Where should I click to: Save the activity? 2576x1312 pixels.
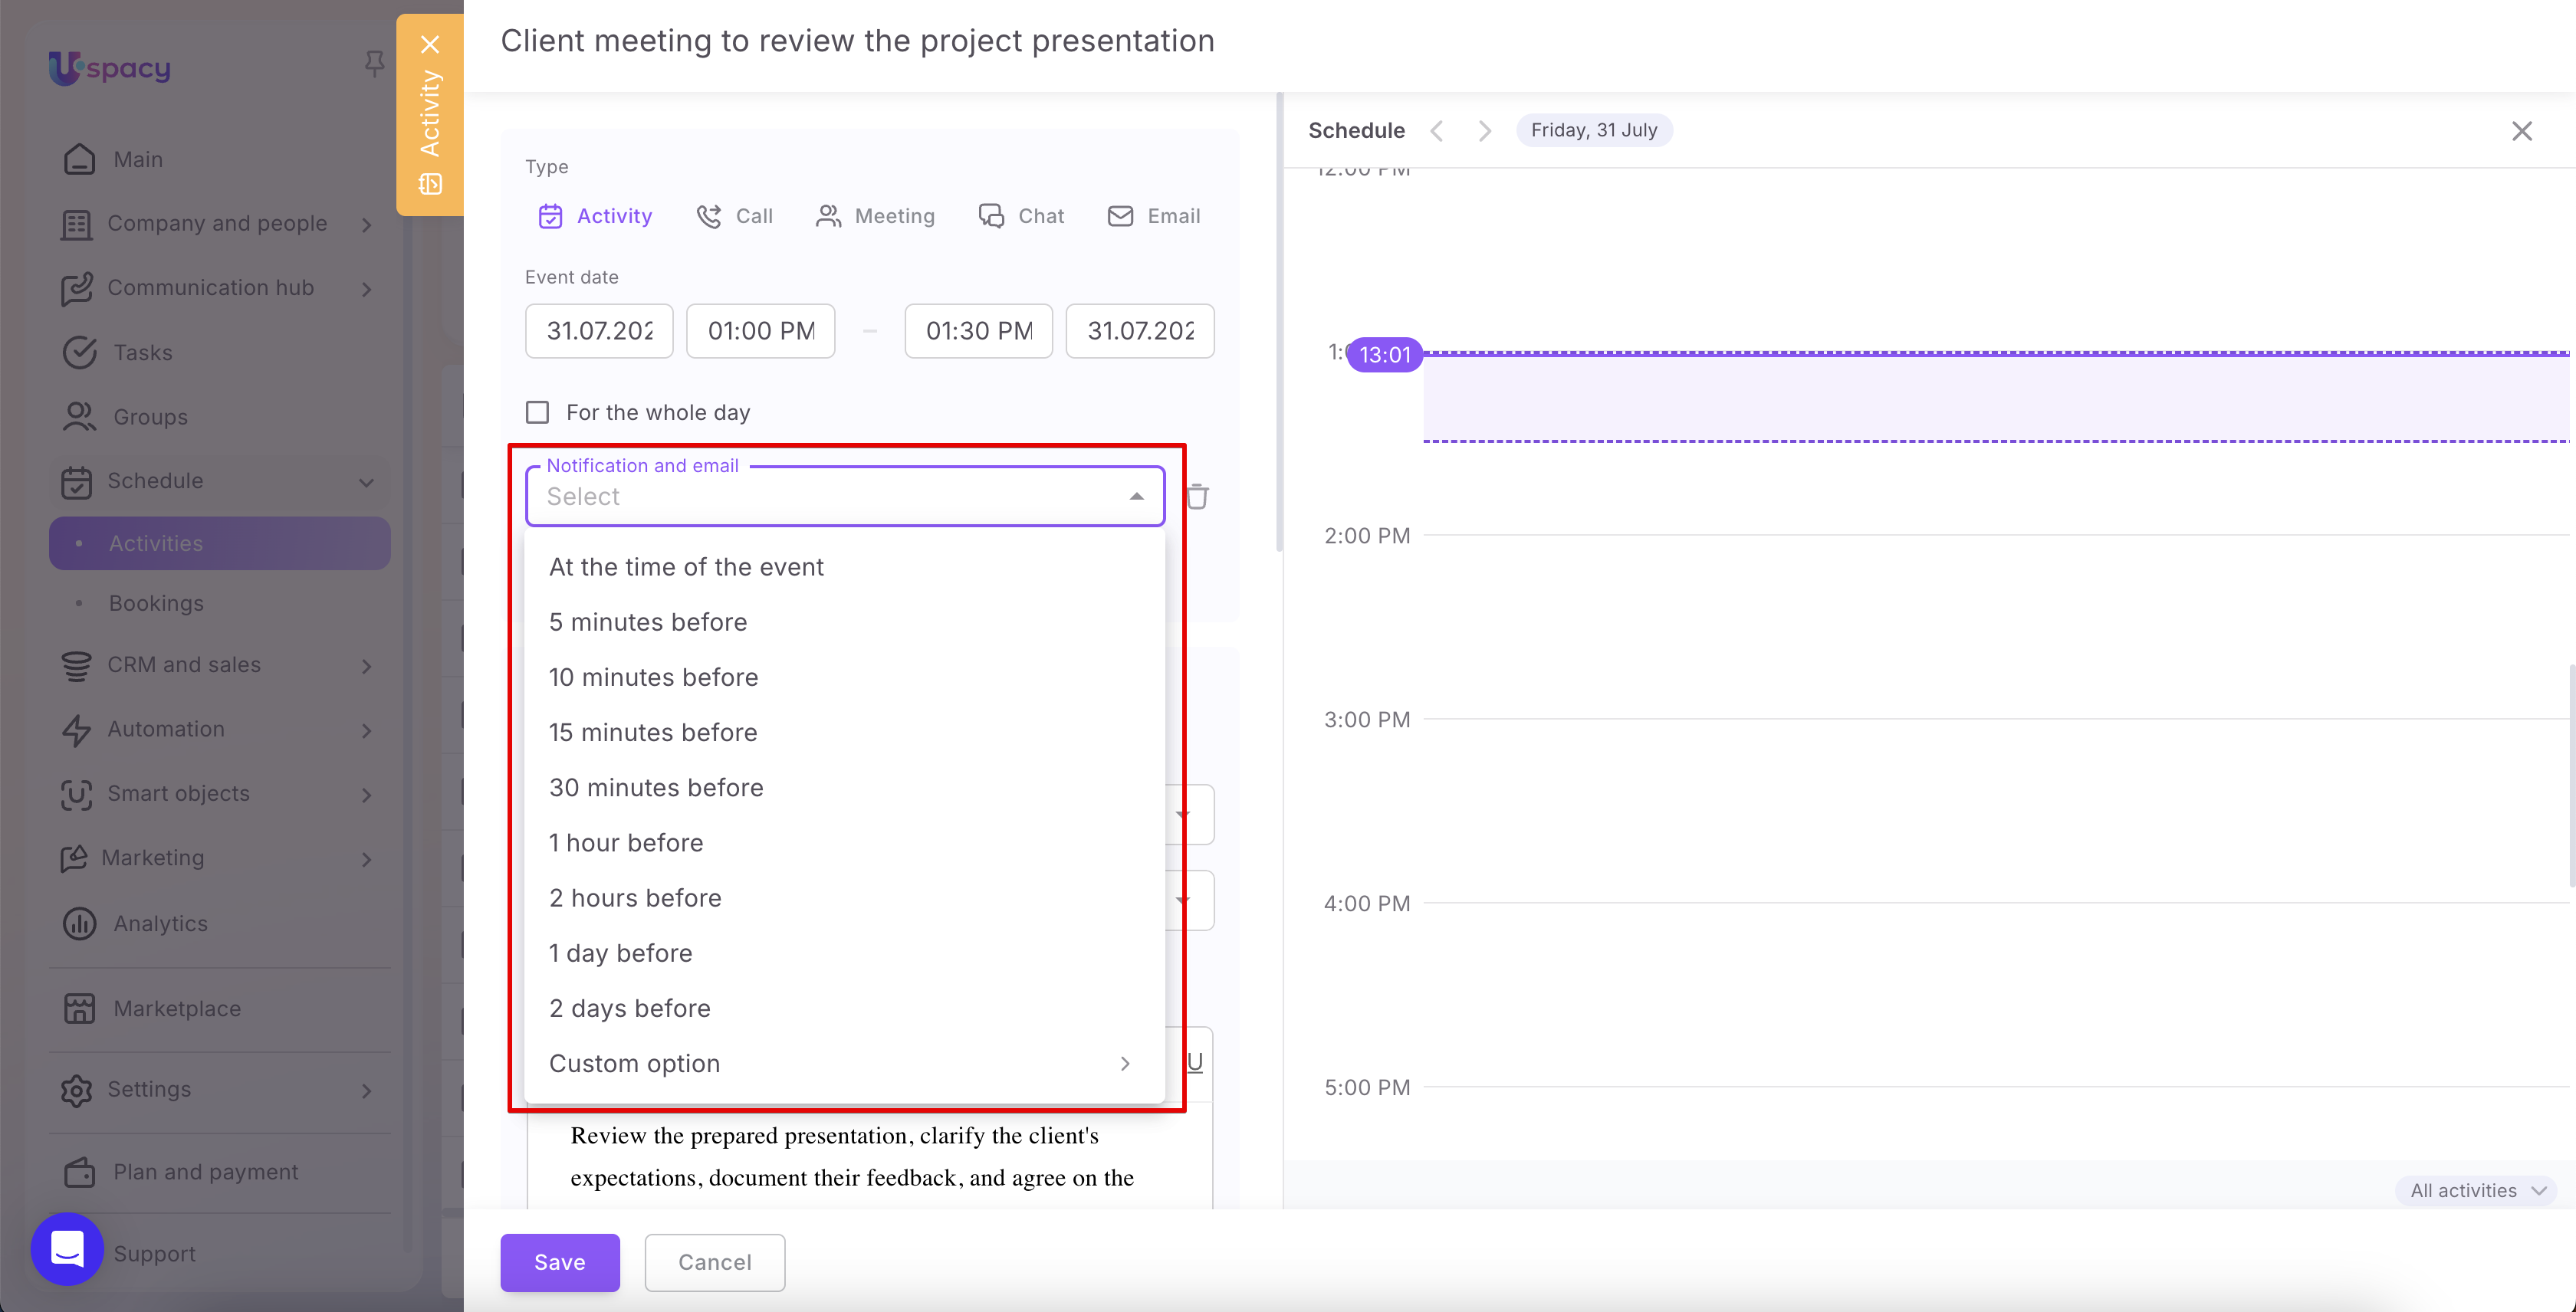pyautogui.click(x=560, y=1262)
